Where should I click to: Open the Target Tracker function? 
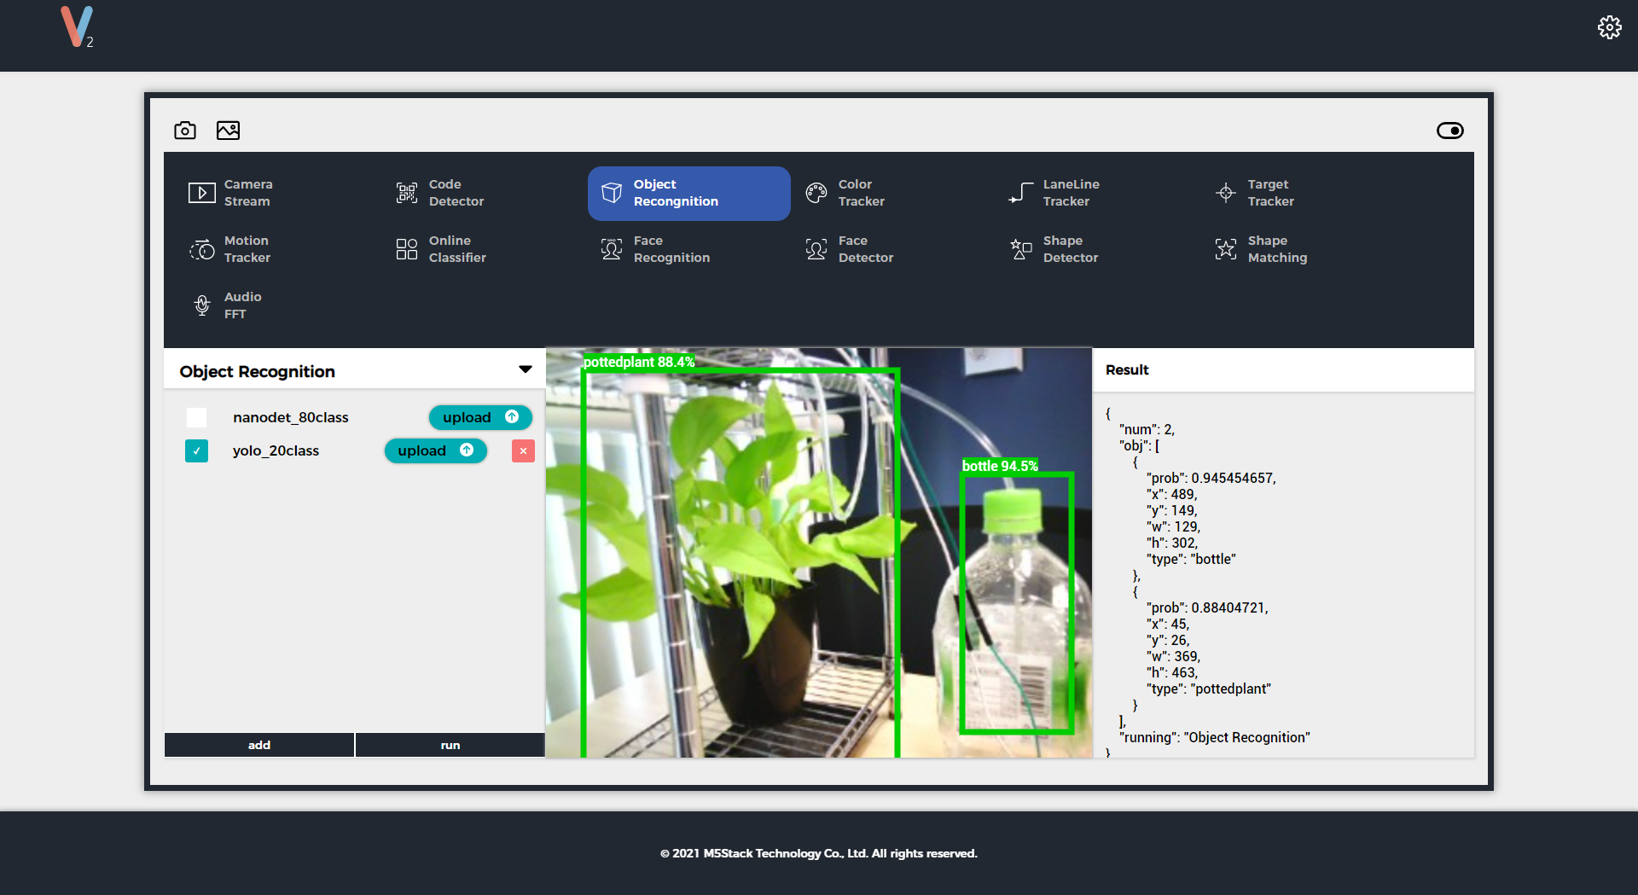pos(1255,193)
